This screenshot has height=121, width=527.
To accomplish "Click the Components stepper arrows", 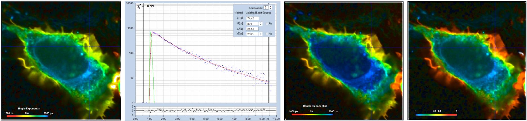I will [x=270, y=8].
